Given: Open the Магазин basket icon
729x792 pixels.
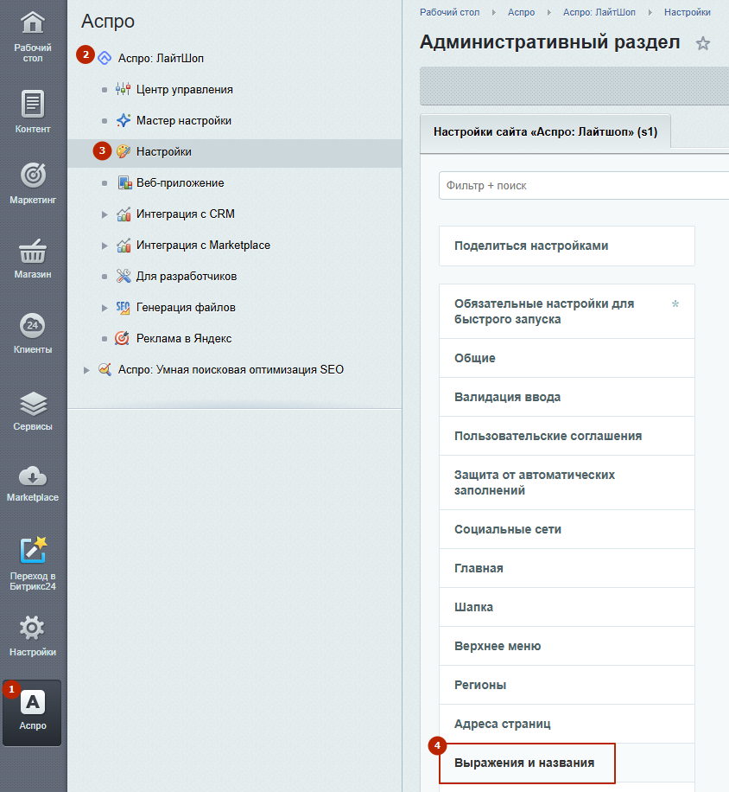Looking at the screenshot, I should (33, 251).
